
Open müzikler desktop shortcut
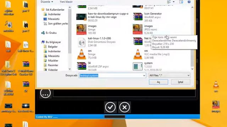9,26
